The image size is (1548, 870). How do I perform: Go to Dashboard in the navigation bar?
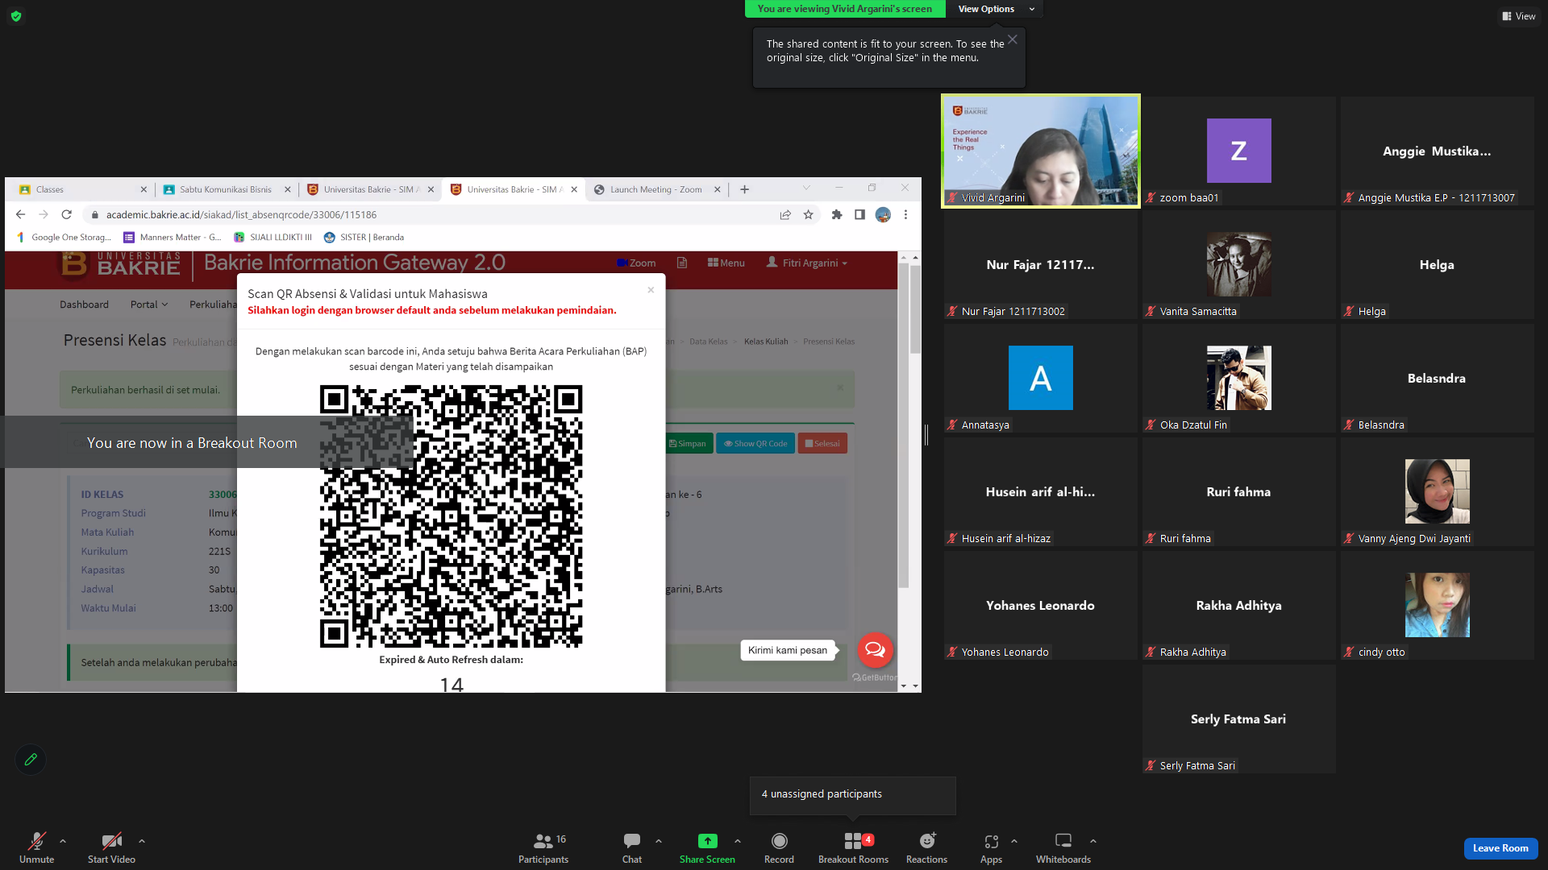pyautogui.click(x=84, y=304)
